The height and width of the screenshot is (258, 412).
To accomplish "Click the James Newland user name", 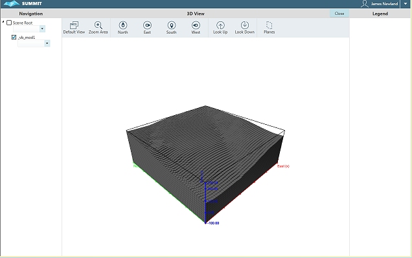I will click(384, 4).
